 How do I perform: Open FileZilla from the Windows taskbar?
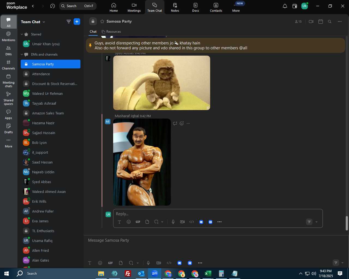tap(128, 274)
